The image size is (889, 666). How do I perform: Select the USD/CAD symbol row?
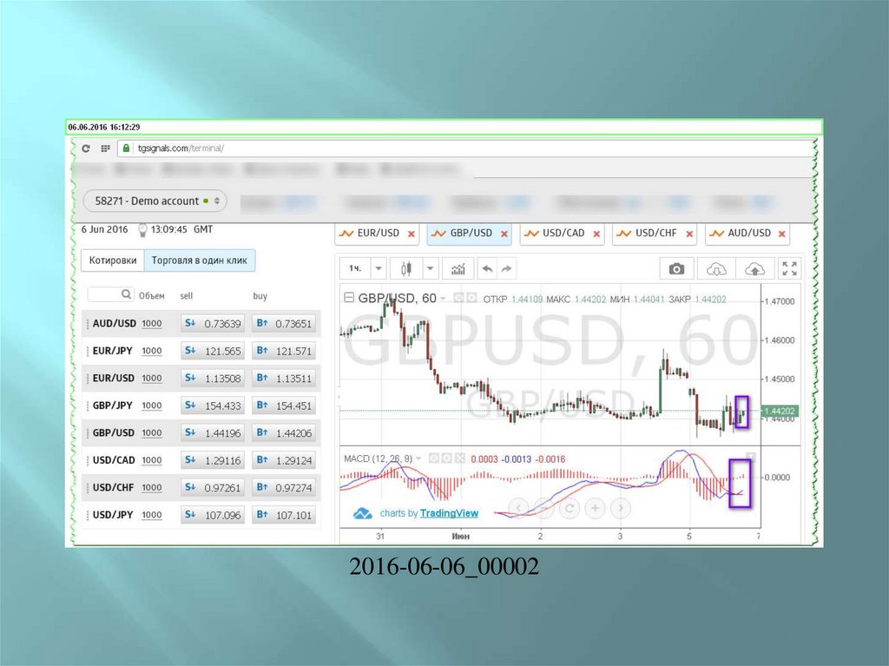tap(201, 460)
